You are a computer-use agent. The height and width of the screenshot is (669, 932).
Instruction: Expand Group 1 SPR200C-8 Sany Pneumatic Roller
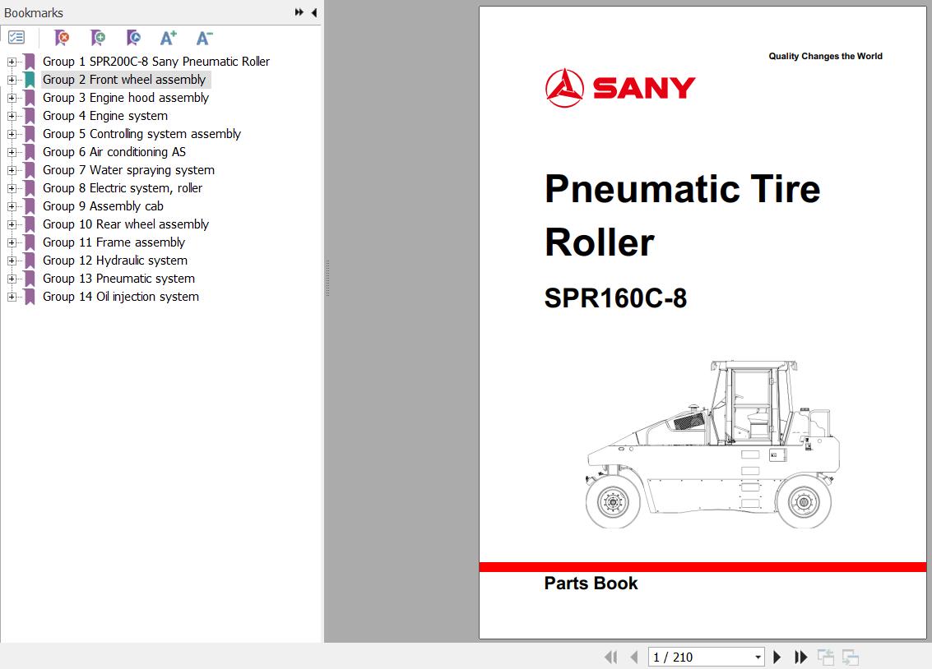(12, 62)
